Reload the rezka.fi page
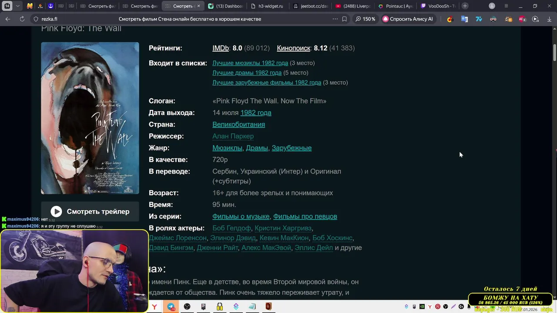Image resolution: width=557 pixels, height=313 pixels. click(22, 19)
